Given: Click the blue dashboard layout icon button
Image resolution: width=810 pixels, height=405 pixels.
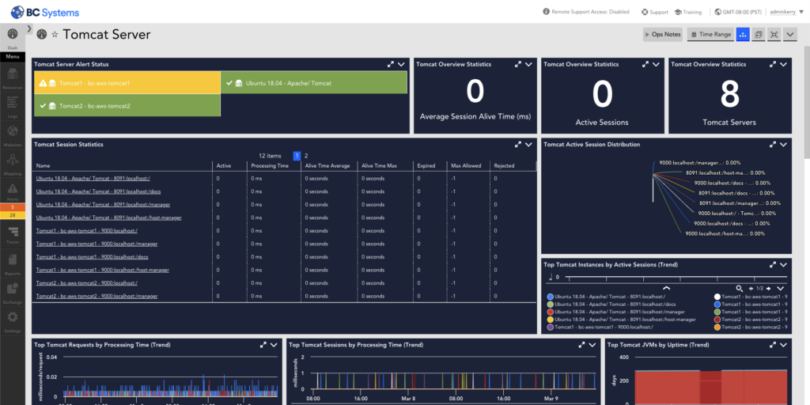Looking at the screenshot, I should (743, 34).
